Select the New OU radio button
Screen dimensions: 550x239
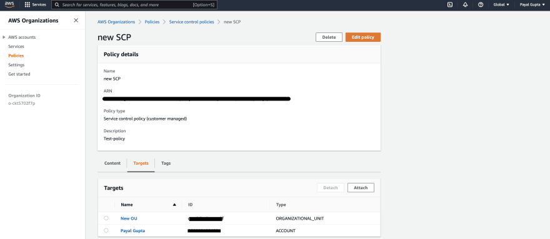coord(106,218)
